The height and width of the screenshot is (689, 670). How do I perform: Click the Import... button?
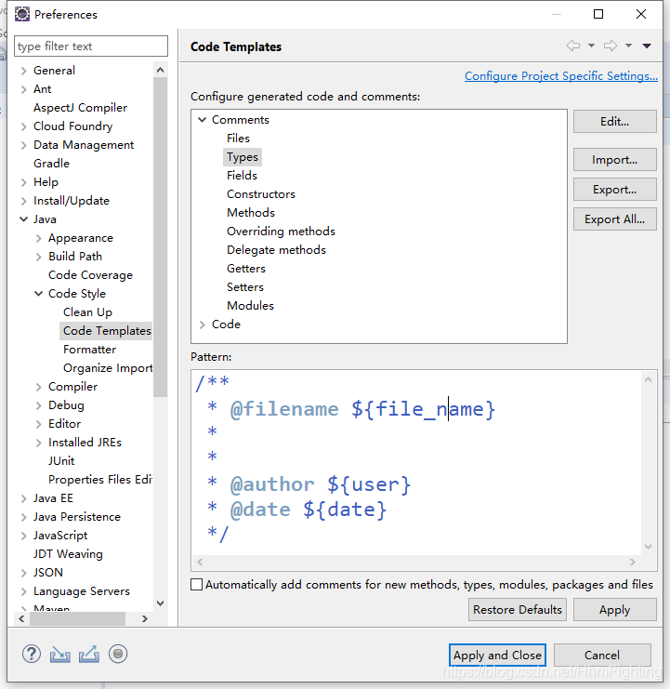point(614,160)
